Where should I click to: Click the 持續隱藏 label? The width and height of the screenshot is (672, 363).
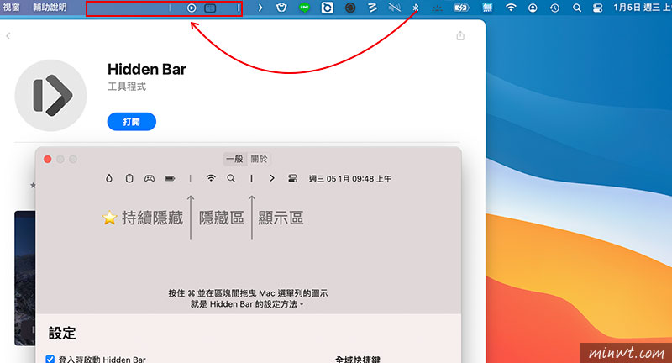coord(152,218)
